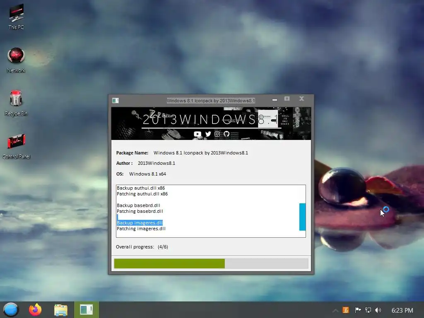Close the Iconpack installer window

pyautogui.click(x=301, y=99)
